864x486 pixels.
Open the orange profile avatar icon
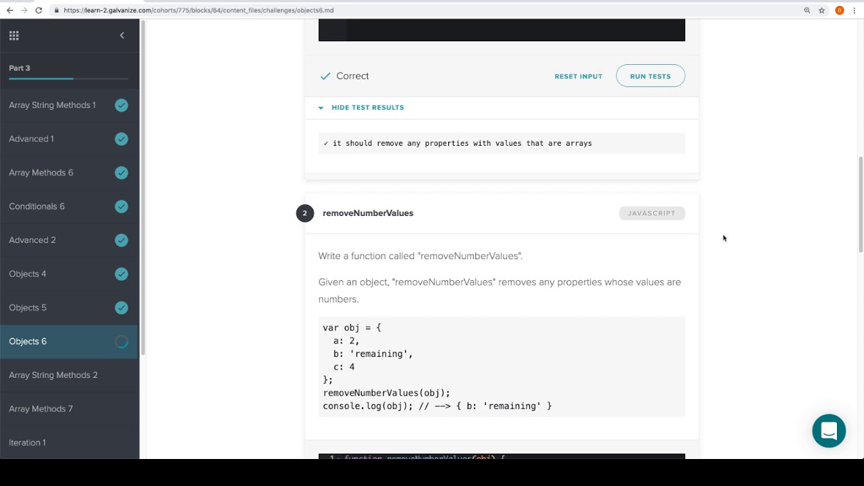pos(840,10)
